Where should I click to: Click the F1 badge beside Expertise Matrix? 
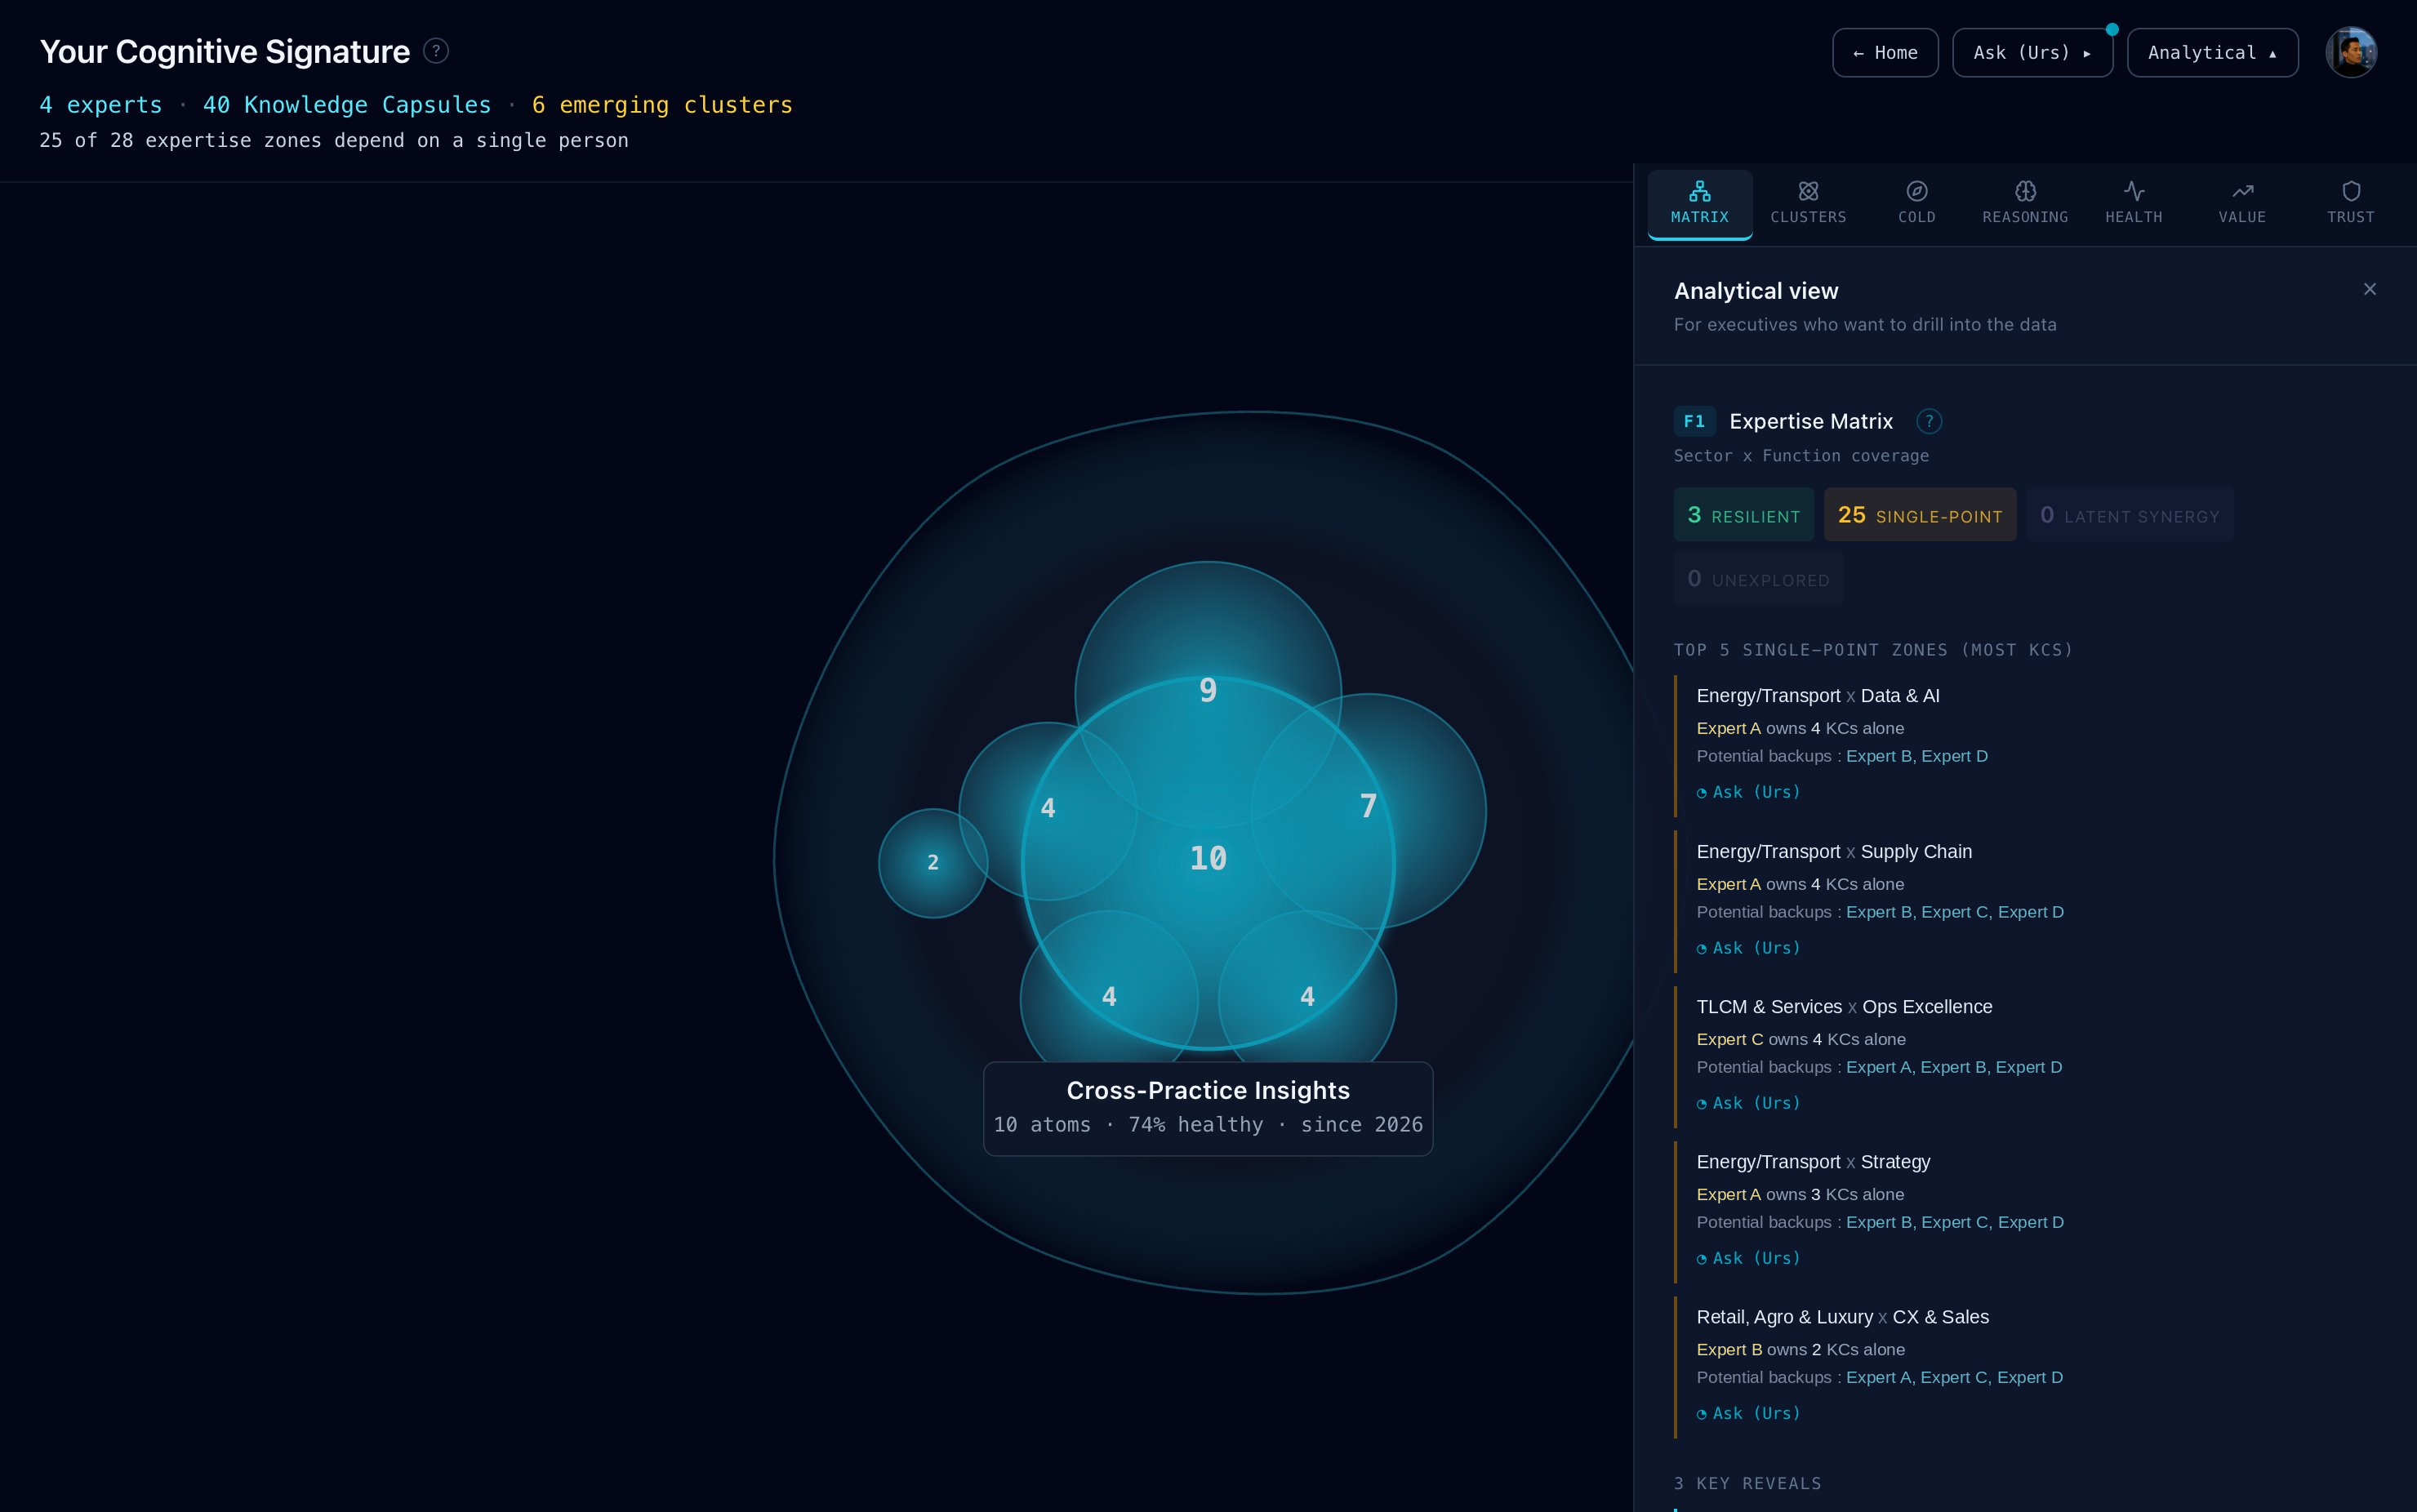click(x=1694, y=421)
